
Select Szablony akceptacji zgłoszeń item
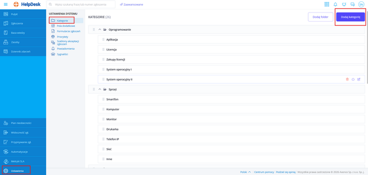click(x=65, y=43)
